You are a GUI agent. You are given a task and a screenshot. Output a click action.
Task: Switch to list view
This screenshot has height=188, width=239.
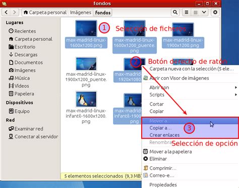coord(187,12)
